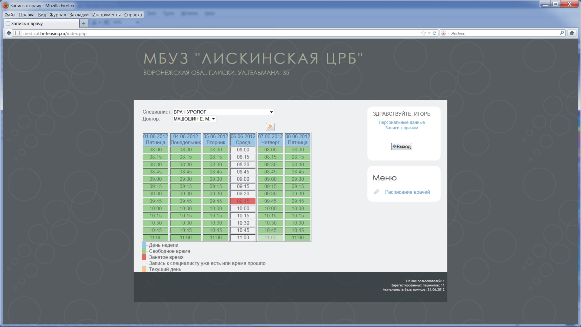Viewport: 581px width, 327px height.
Task: Click the 04.06.2012 Понедельник column header
Action: coord(186,139)
